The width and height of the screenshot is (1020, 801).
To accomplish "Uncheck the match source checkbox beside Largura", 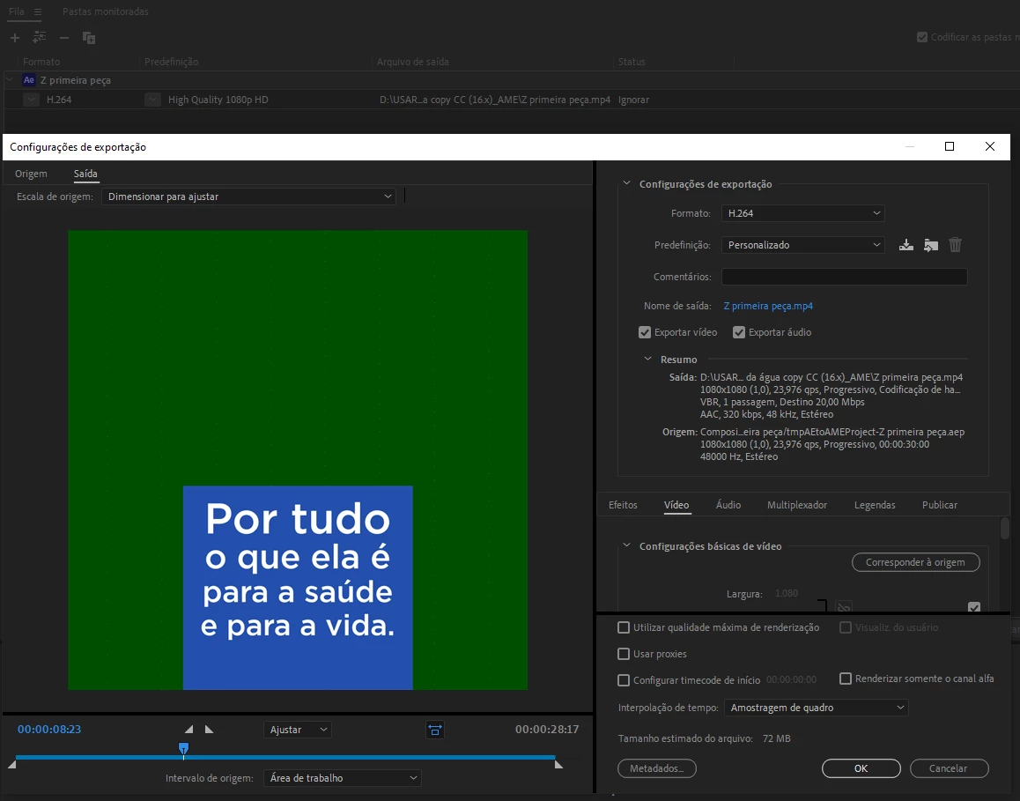I will (974, 607).
